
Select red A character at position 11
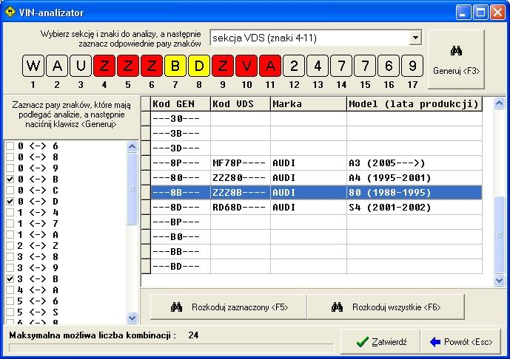pos(270,66)
